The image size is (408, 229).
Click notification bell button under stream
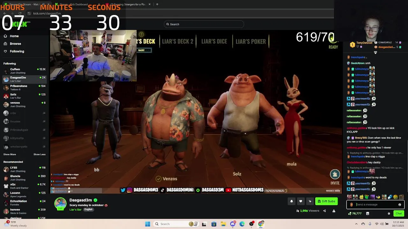pos(291,201)
